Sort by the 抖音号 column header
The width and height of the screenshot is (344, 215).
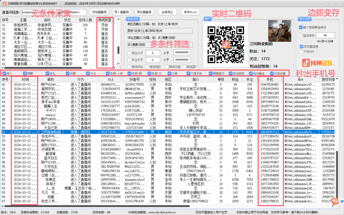click(x=134, y=80)
